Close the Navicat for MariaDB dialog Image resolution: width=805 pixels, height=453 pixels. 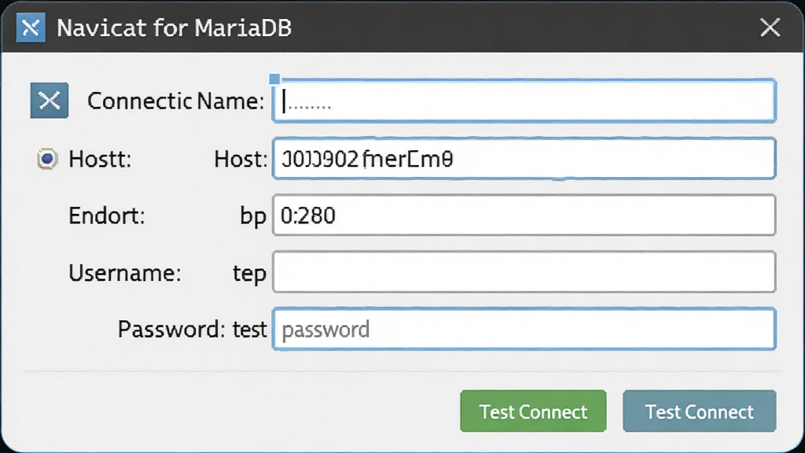pyautogui.click(x=770, y=28)
